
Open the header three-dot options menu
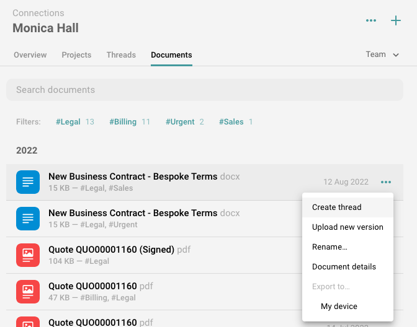[371, 20]
